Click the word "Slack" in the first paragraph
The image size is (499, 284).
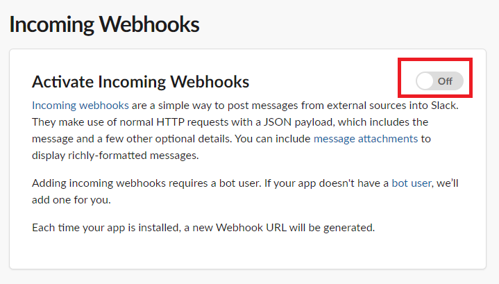[443, 106]
